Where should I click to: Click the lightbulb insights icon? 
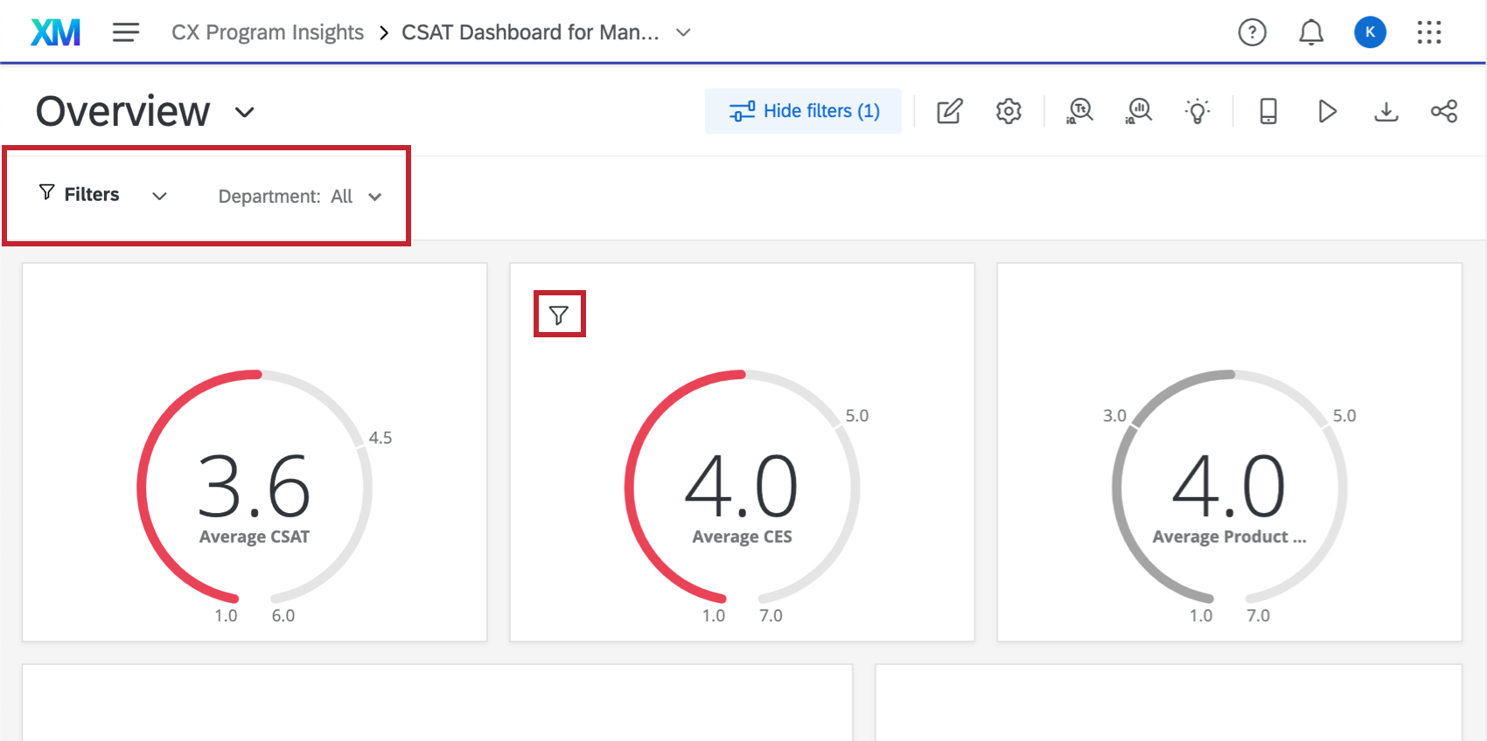(1197, 111)
